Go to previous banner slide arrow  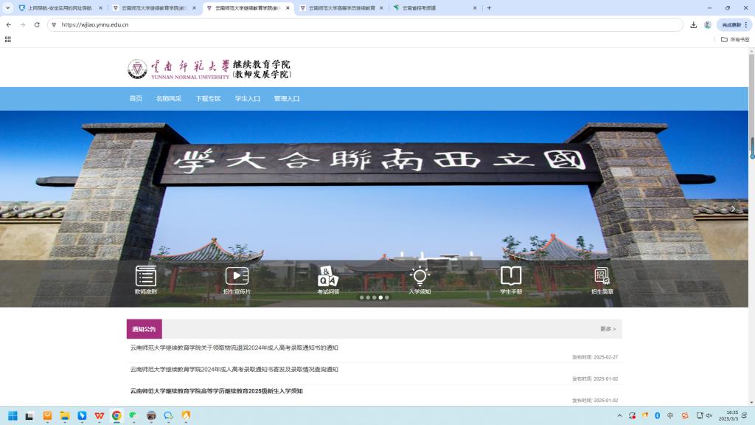coord(15,209)
